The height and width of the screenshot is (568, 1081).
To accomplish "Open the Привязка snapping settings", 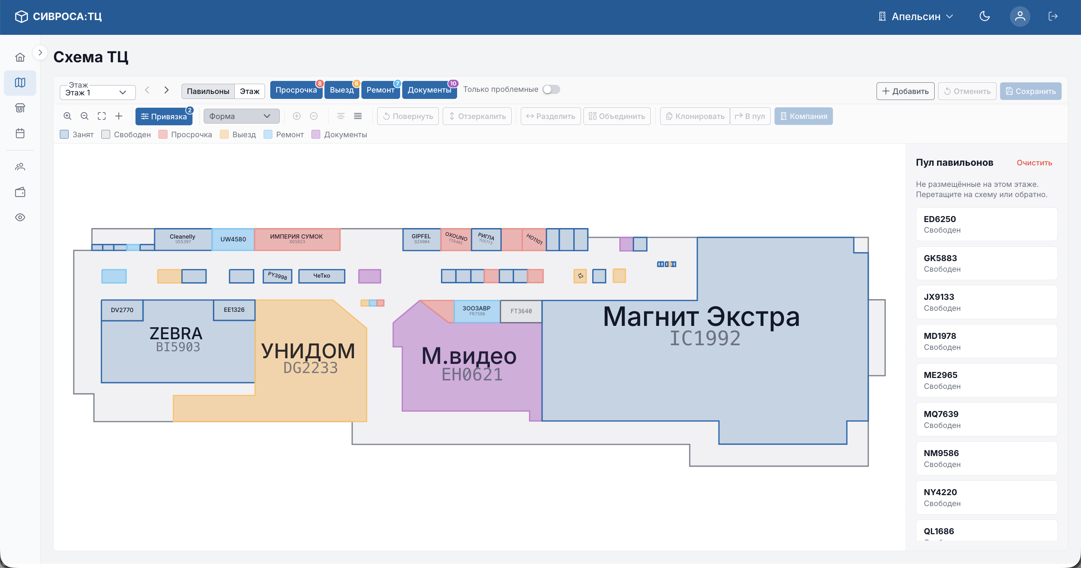I will [164, 116].
